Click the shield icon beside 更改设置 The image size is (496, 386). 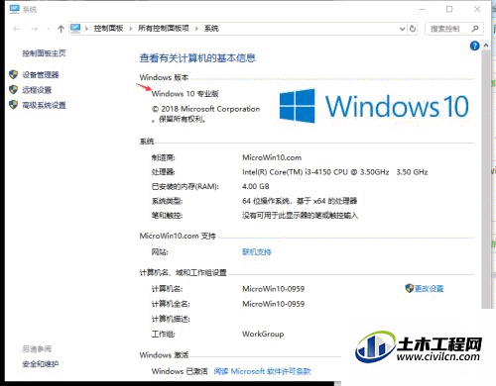point(410,288)
